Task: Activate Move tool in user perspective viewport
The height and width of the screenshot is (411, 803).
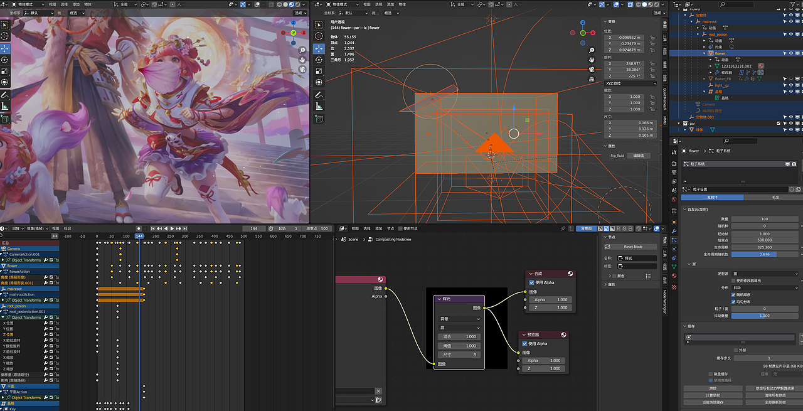Action: tap(319, 48)
